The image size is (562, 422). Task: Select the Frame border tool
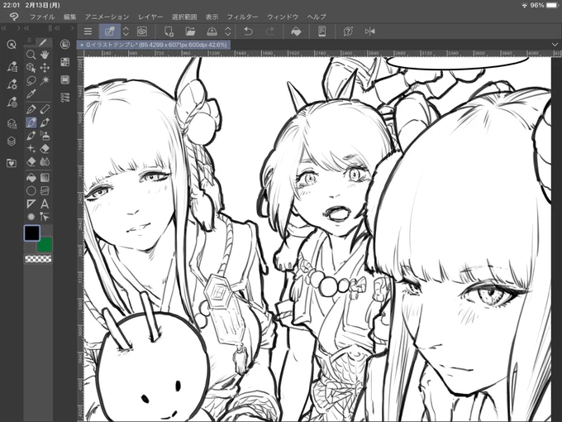(x=45, y=190)
